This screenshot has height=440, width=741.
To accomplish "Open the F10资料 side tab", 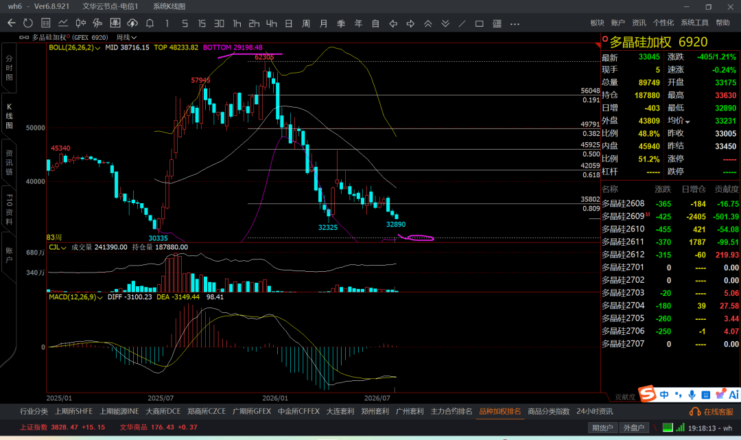I will pos(9,209).
